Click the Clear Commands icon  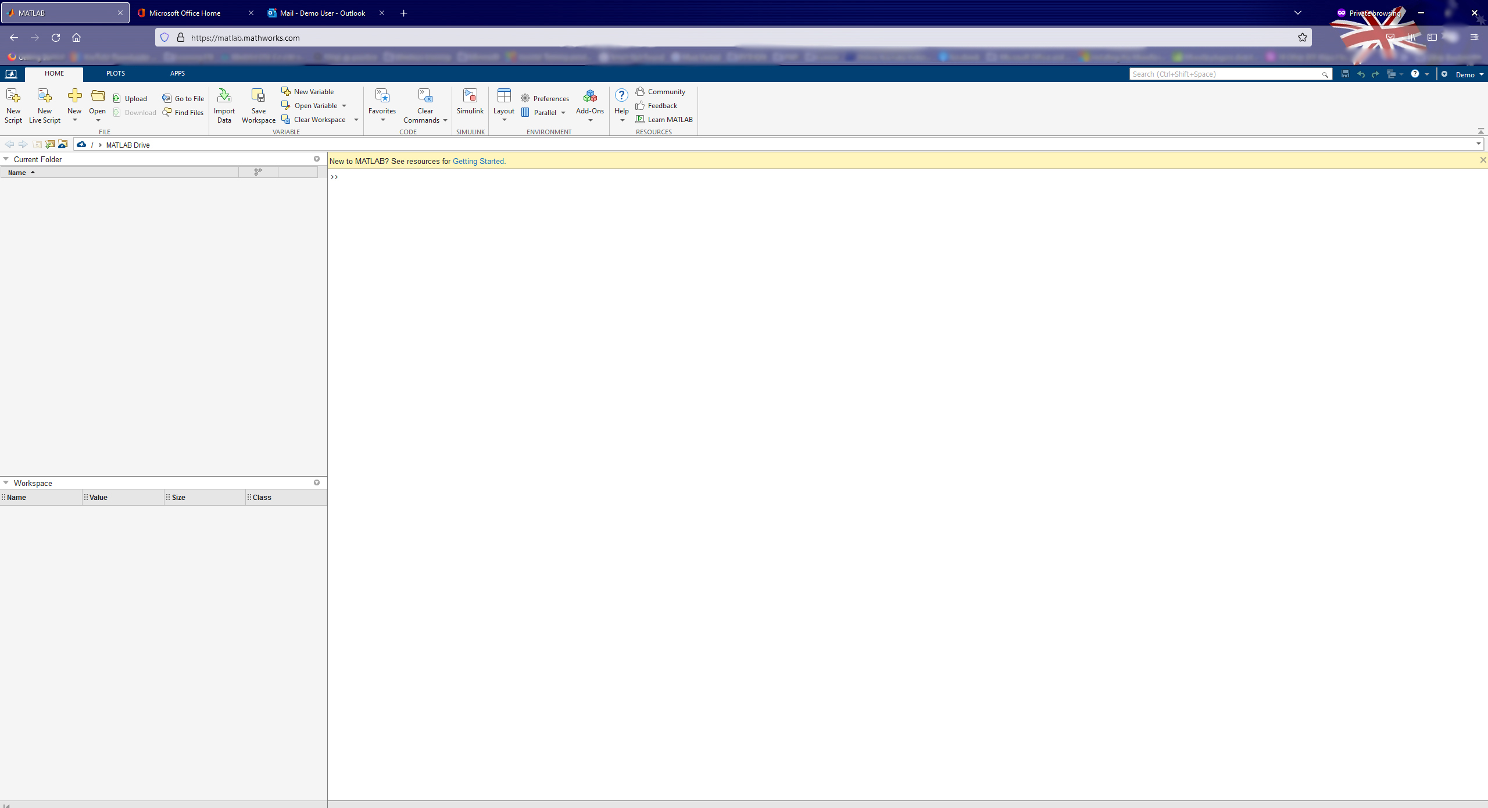point(425,96)
